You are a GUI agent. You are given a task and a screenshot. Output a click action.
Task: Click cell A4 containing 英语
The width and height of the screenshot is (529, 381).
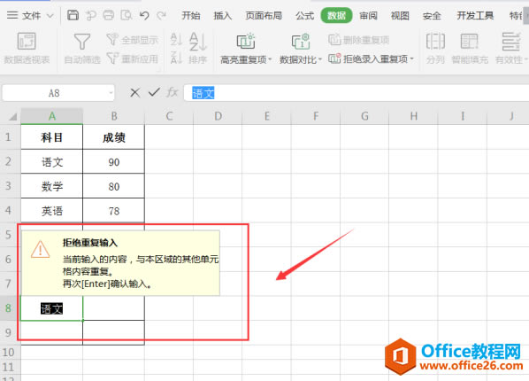click(52, 211)
